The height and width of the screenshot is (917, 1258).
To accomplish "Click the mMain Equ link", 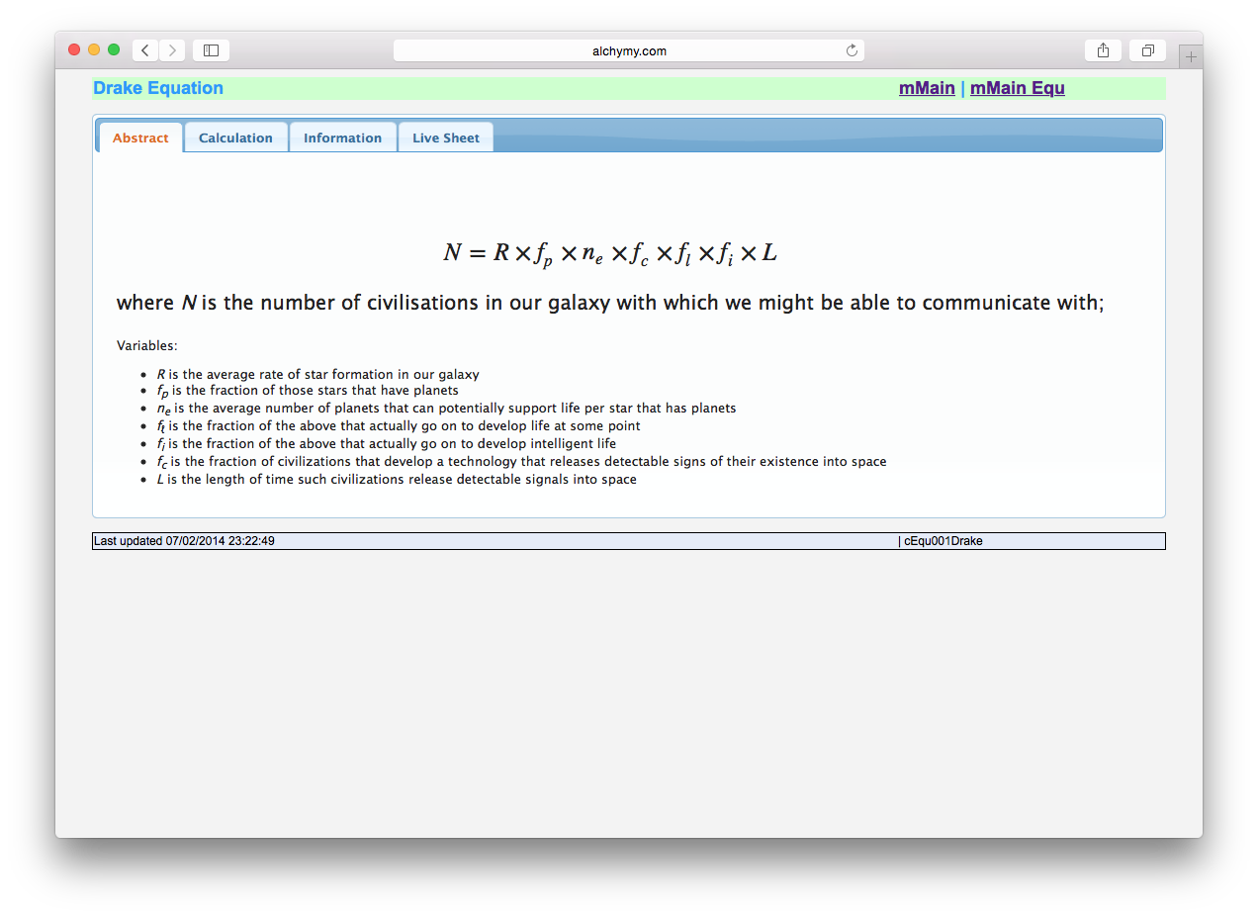I will [1017, 88].
